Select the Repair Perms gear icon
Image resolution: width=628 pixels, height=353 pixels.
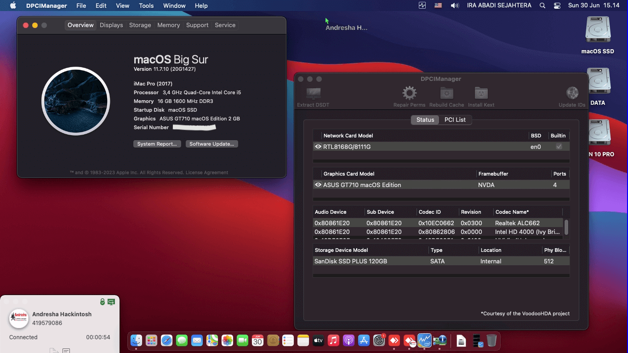click(409, 93)
